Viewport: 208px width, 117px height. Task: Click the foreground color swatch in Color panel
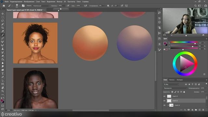(165, 43)
